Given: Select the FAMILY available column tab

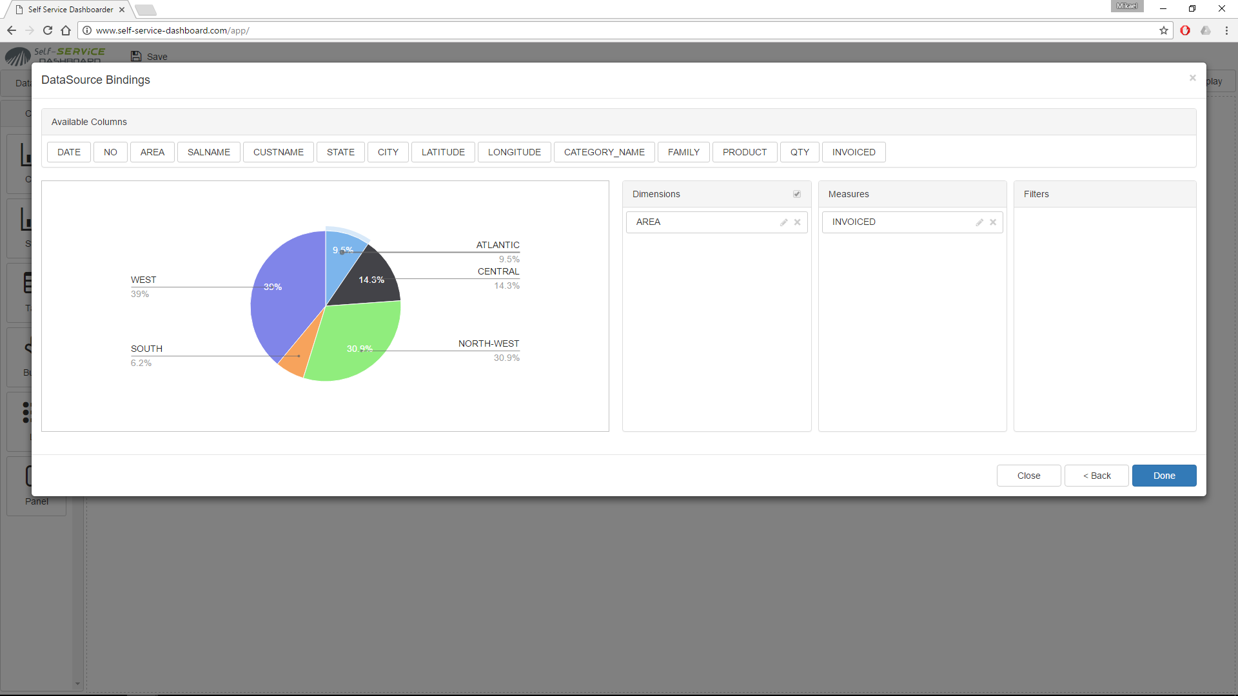Looking at the screenshot, I should [683, 152].
